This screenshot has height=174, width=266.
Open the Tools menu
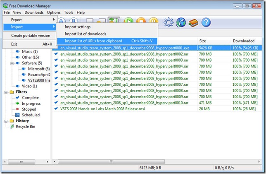pos(69,12)
